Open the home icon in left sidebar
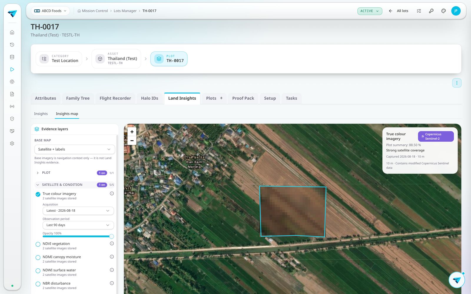 pos(12,32)
